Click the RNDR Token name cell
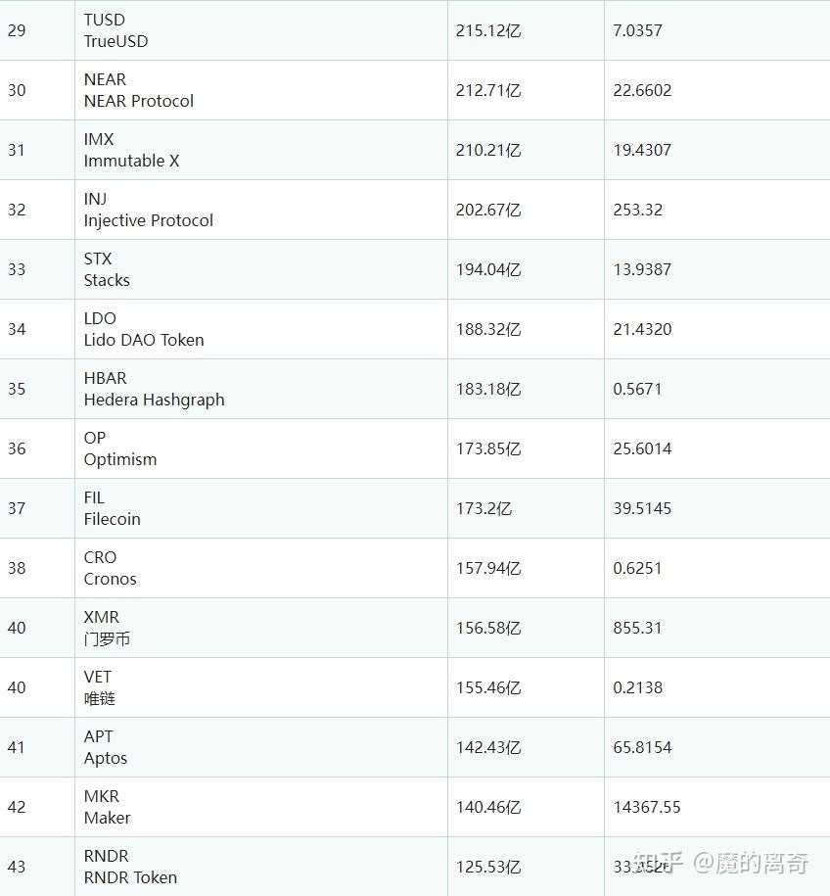 pos(130,867)
